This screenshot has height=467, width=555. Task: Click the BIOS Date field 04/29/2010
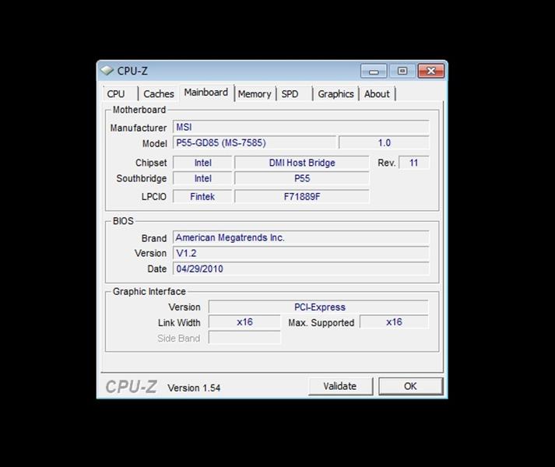[x=300, y=269]
